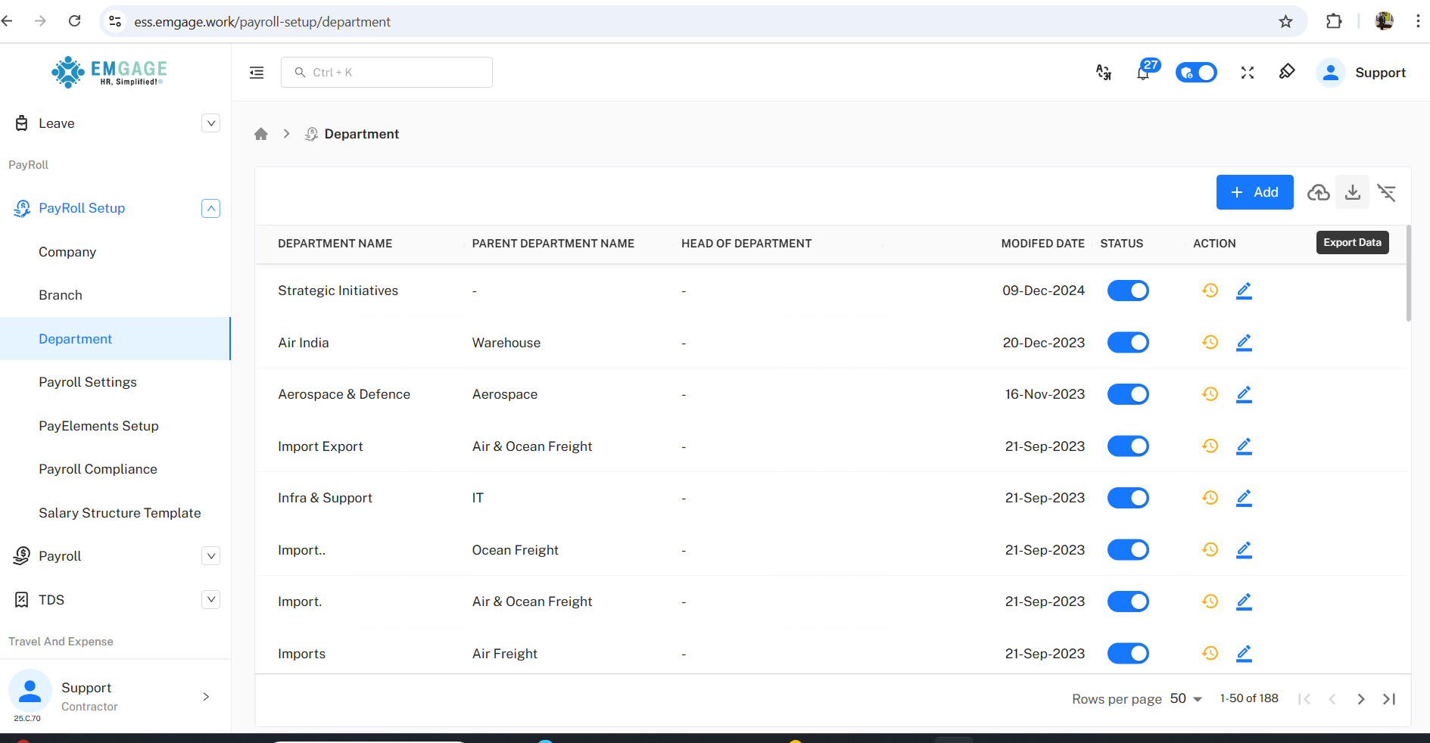Click the home breadcrumb icon
1430x743 pixels.
click(261, 134)
